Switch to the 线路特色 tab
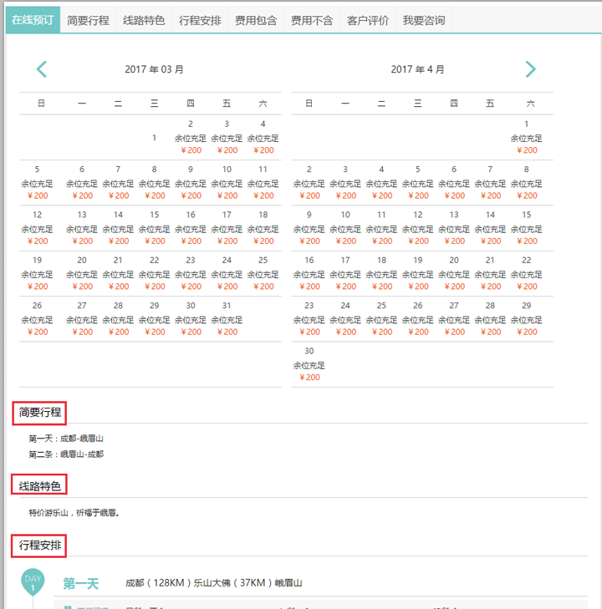This screenshot has height=609, width=602. point(144,21)
